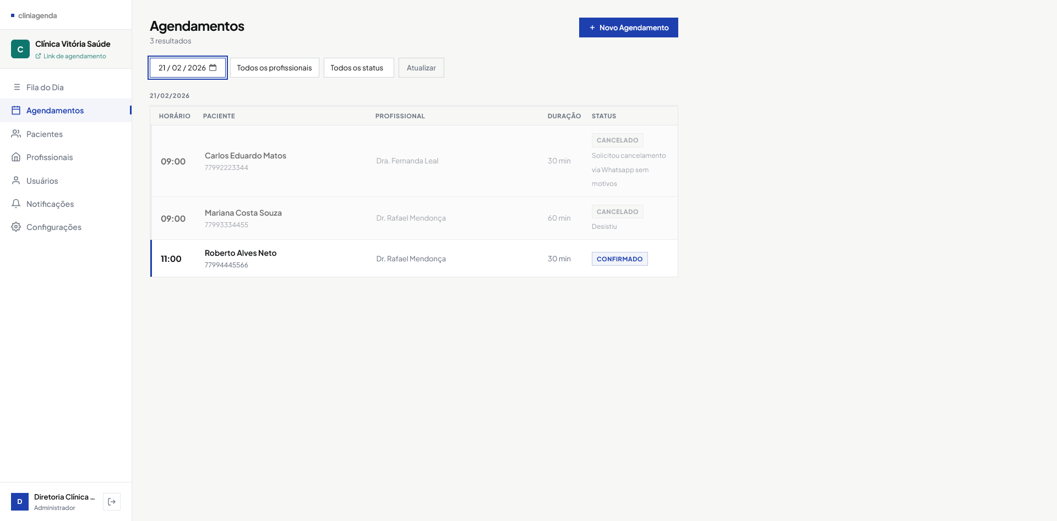
Task: Click Carlos Eduardo Matos CANCELADO badge
Action: click(617, 140)
